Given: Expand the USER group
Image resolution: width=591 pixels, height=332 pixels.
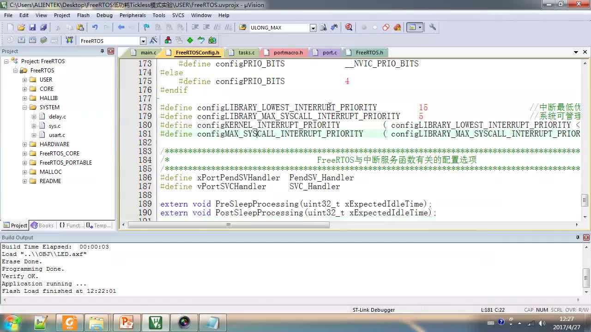Looking at the screenshot, I should click(24, 79).
